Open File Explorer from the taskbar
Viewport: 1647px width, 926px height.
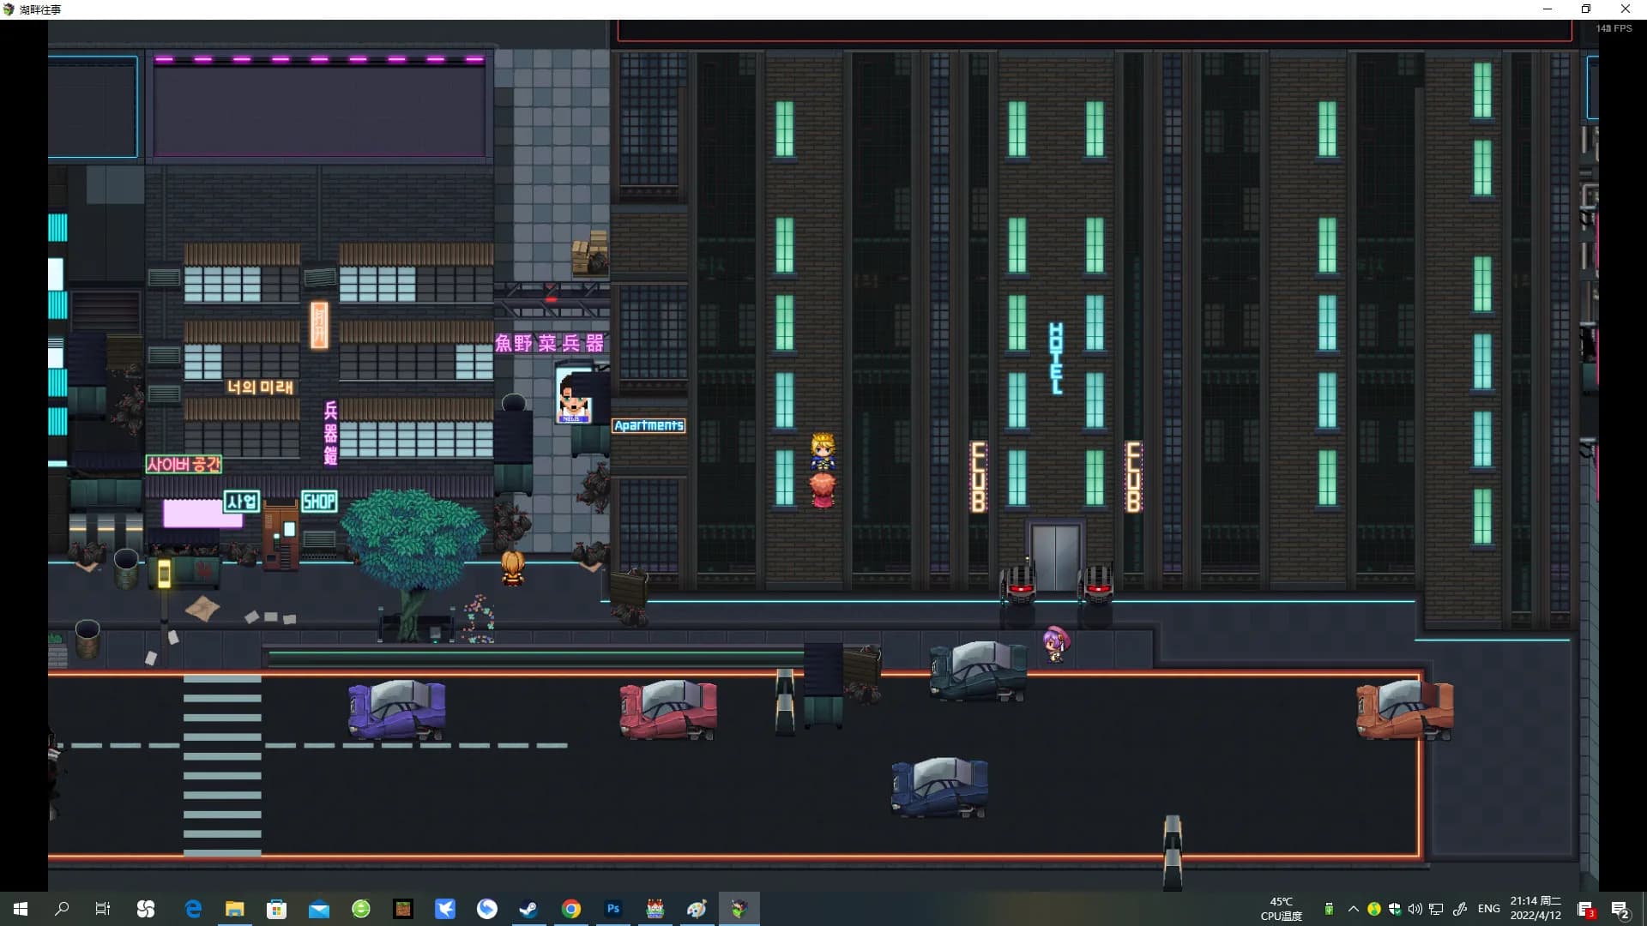pyautogui.click(x=235, y=909)
